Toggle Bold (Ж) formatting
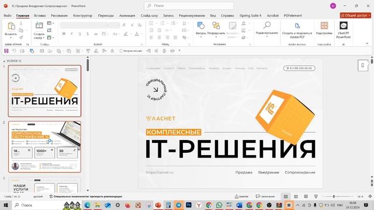The image size is (374, 210). [64, 34]
